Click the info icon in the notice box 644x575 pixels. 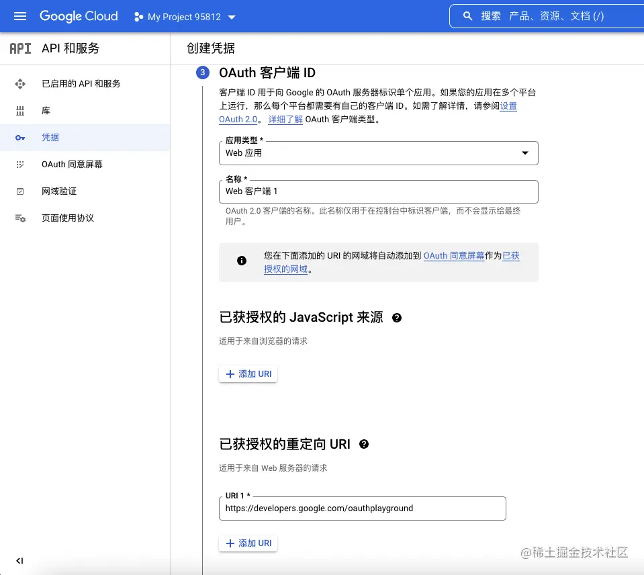(x=242, y=261)
